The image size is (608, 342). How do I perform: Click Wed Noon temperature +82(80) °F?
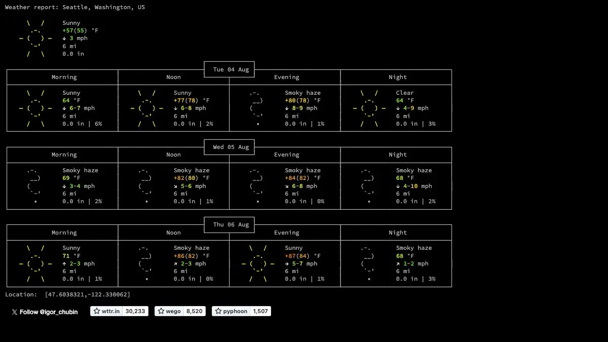click(192, 178)
